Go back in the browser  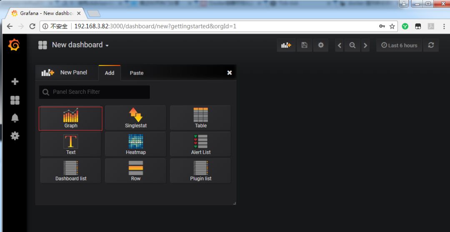click(10, 26)
